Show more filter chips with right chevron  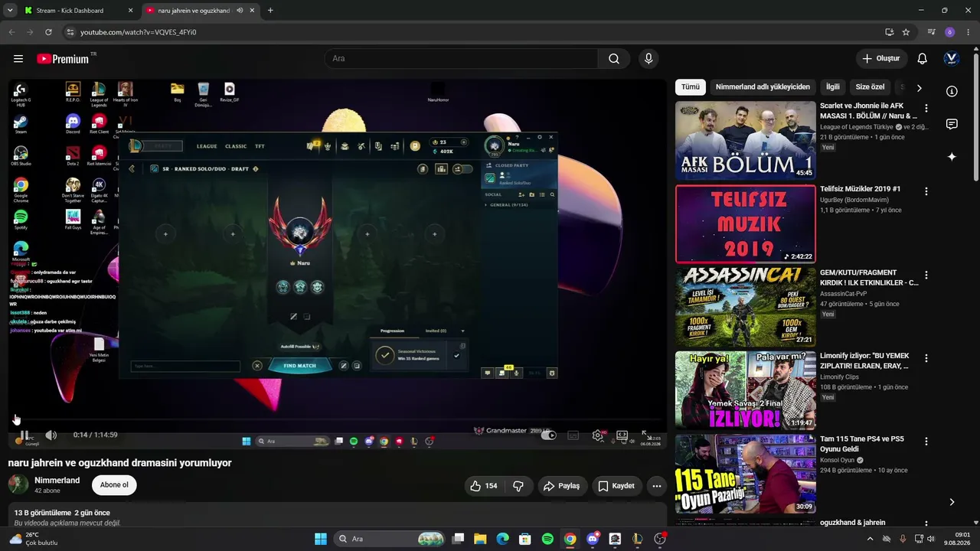point(919,87)
